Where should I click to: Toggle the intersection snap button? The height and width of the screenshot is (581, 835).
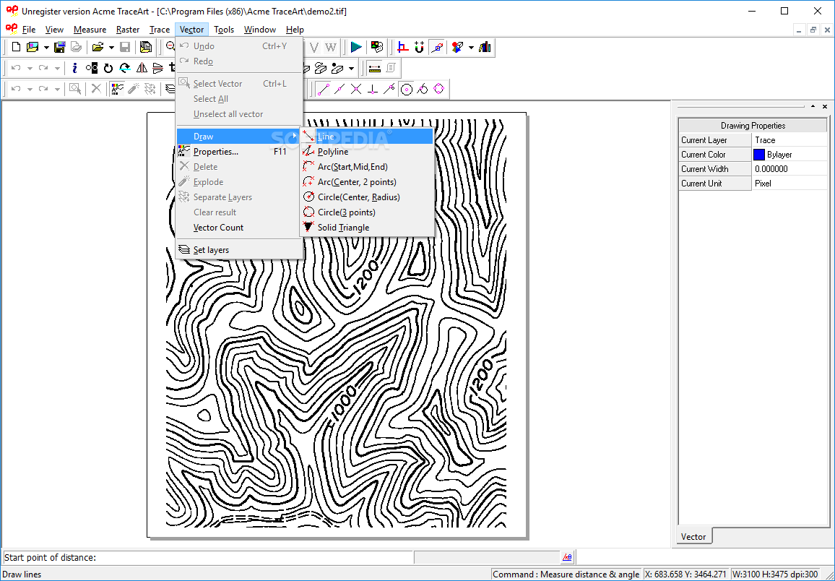point(356,89)
